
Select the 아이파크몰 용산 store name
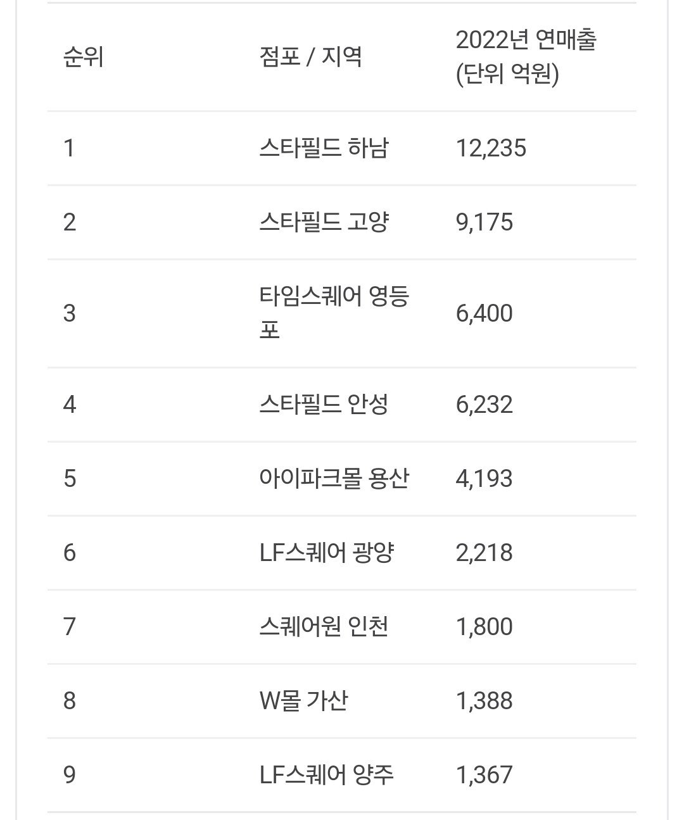point(334,478)
